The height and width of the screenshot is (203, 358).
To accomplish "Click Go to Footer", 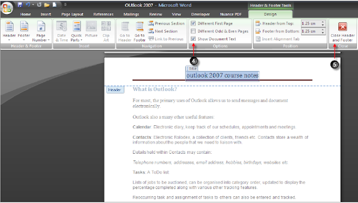I will pyautogui.click(x=139, y=31).
